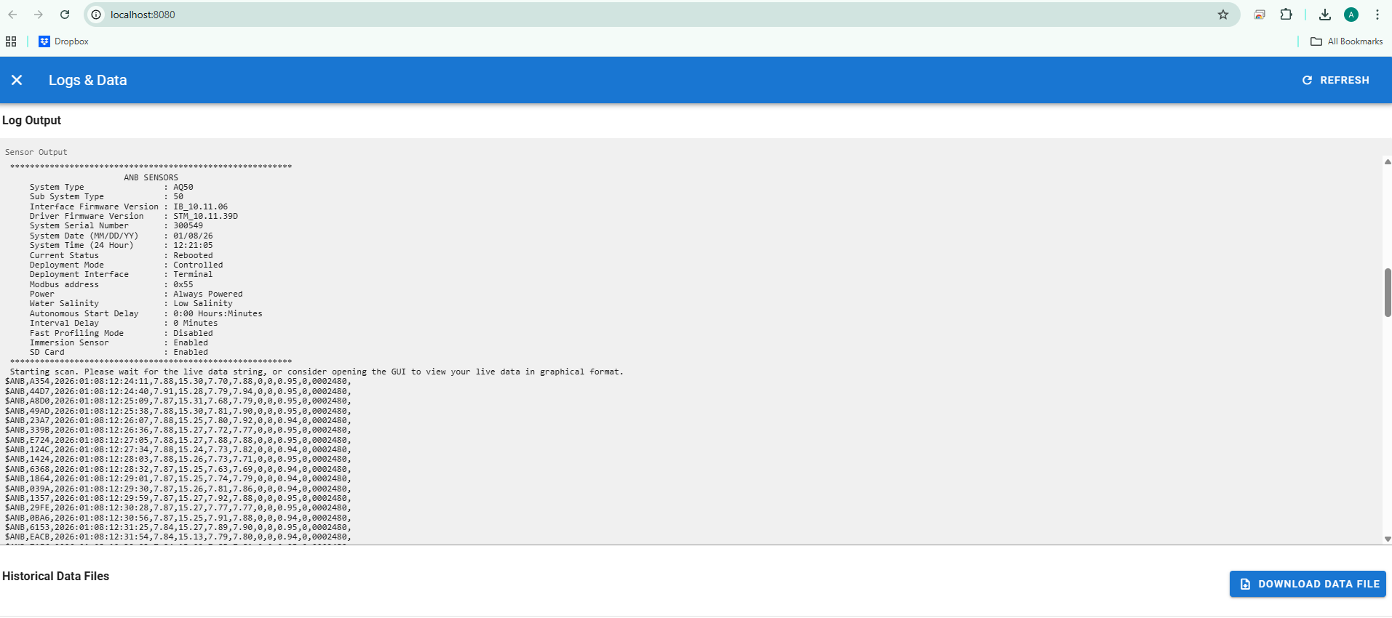Click the $ANB,EACB data row
1392x618 pixels.
pyautogui.click(x=178, y=537)
